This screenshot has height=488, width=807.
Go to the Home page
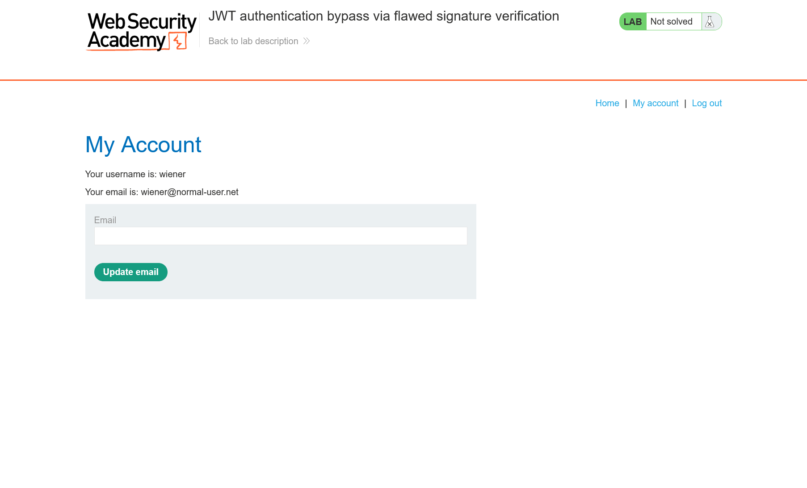(607, 103)
